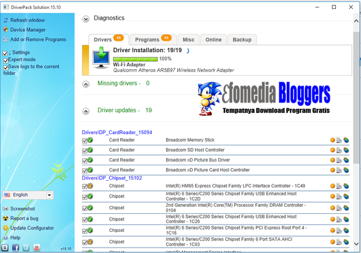The image size is (361, 253).
Task: Click 'Qualcomm Atheros AR5B97 Wireless Network Adapter' text
Action: (x=173, y=70)
